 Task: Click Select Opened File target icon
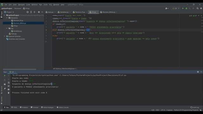tap(28, 12)
